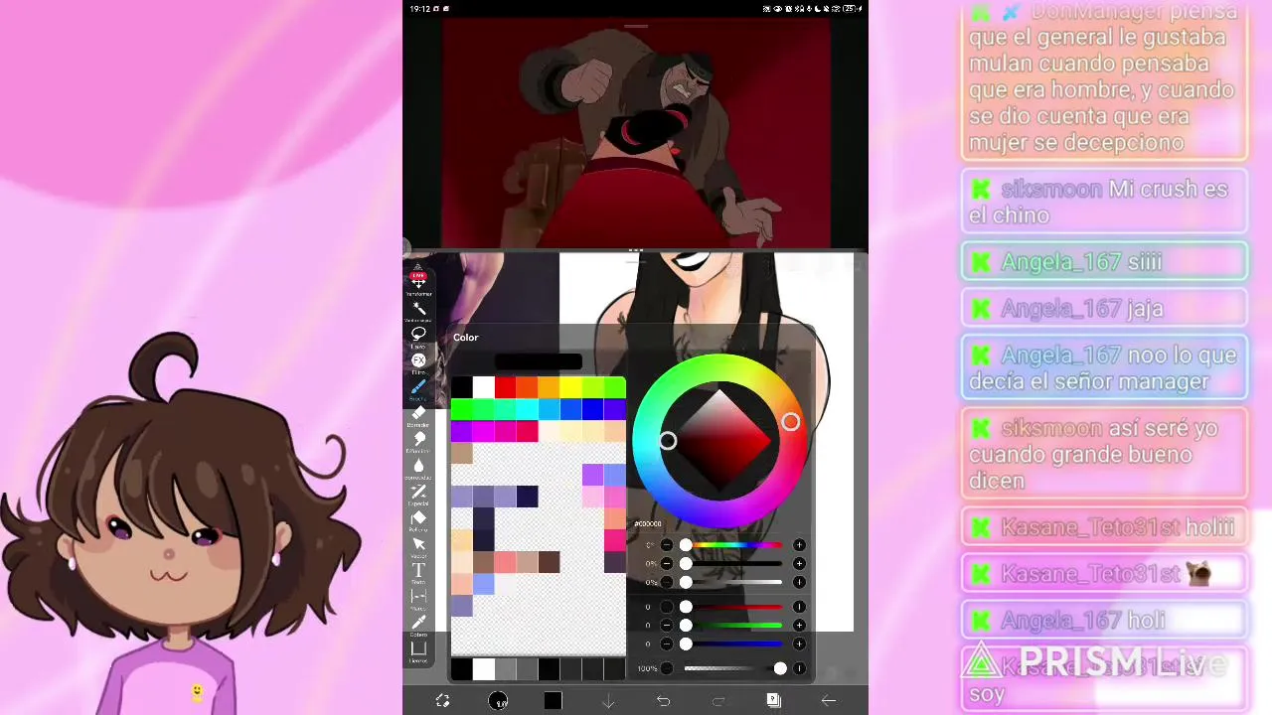Decrease saturation with its minus button
The width and height of the screenshot is (1272, 715).
click(x=667, y=564)
